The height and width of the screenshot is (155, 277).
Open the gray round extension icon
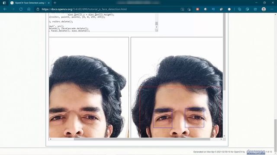tap(205, 9)
